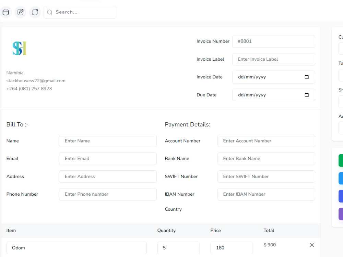Click the Total column header

(269, 230)
